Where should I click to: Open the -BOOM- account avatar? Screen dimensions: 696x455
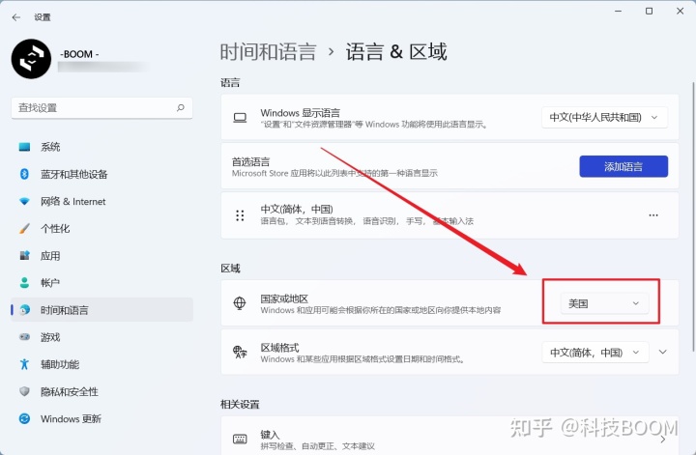[31, 59]
